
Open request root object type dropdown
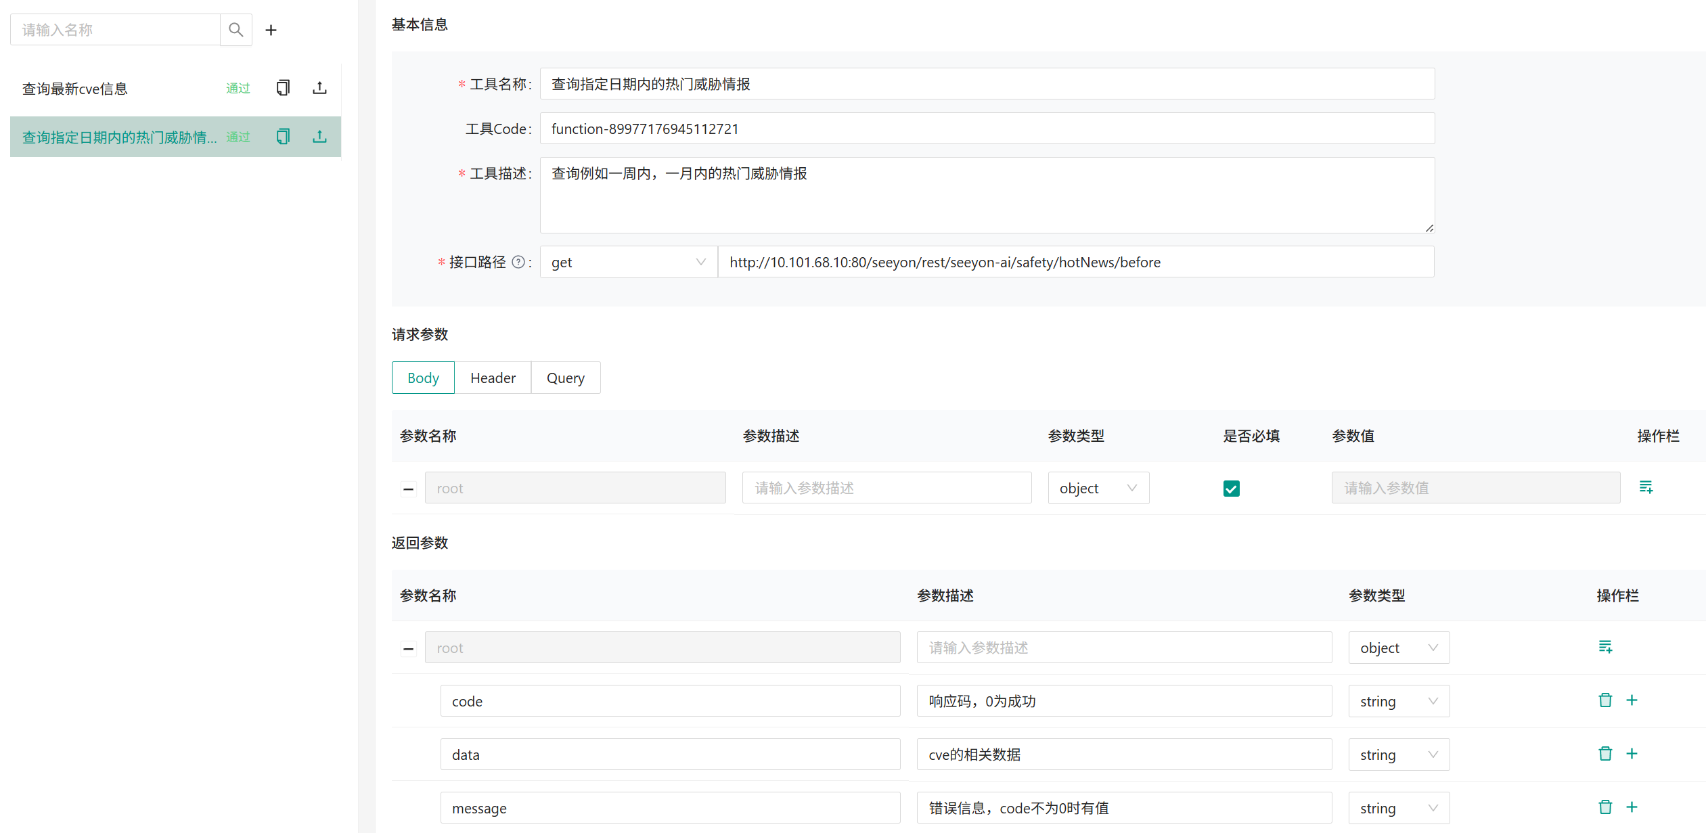point(1098,488)
